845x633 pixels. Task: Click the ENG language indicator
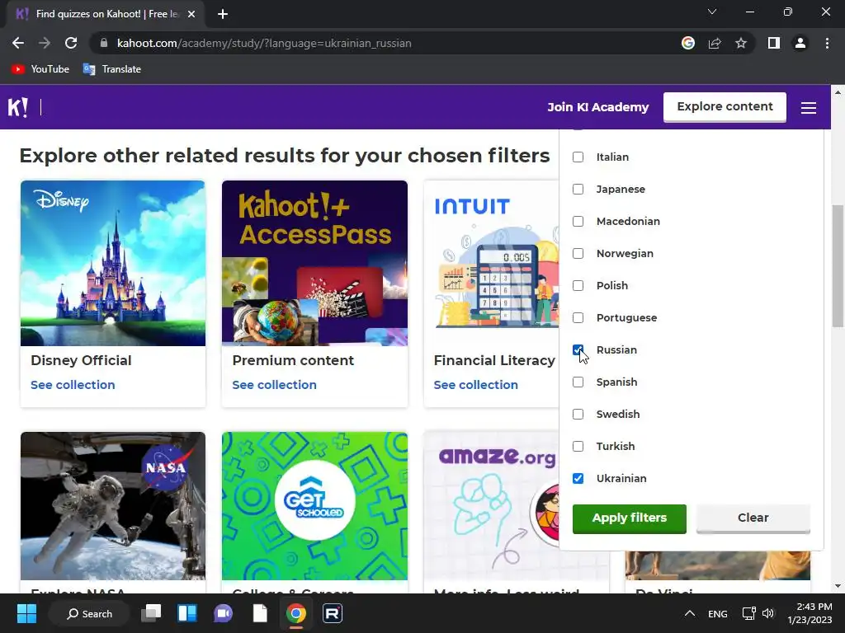717,613
